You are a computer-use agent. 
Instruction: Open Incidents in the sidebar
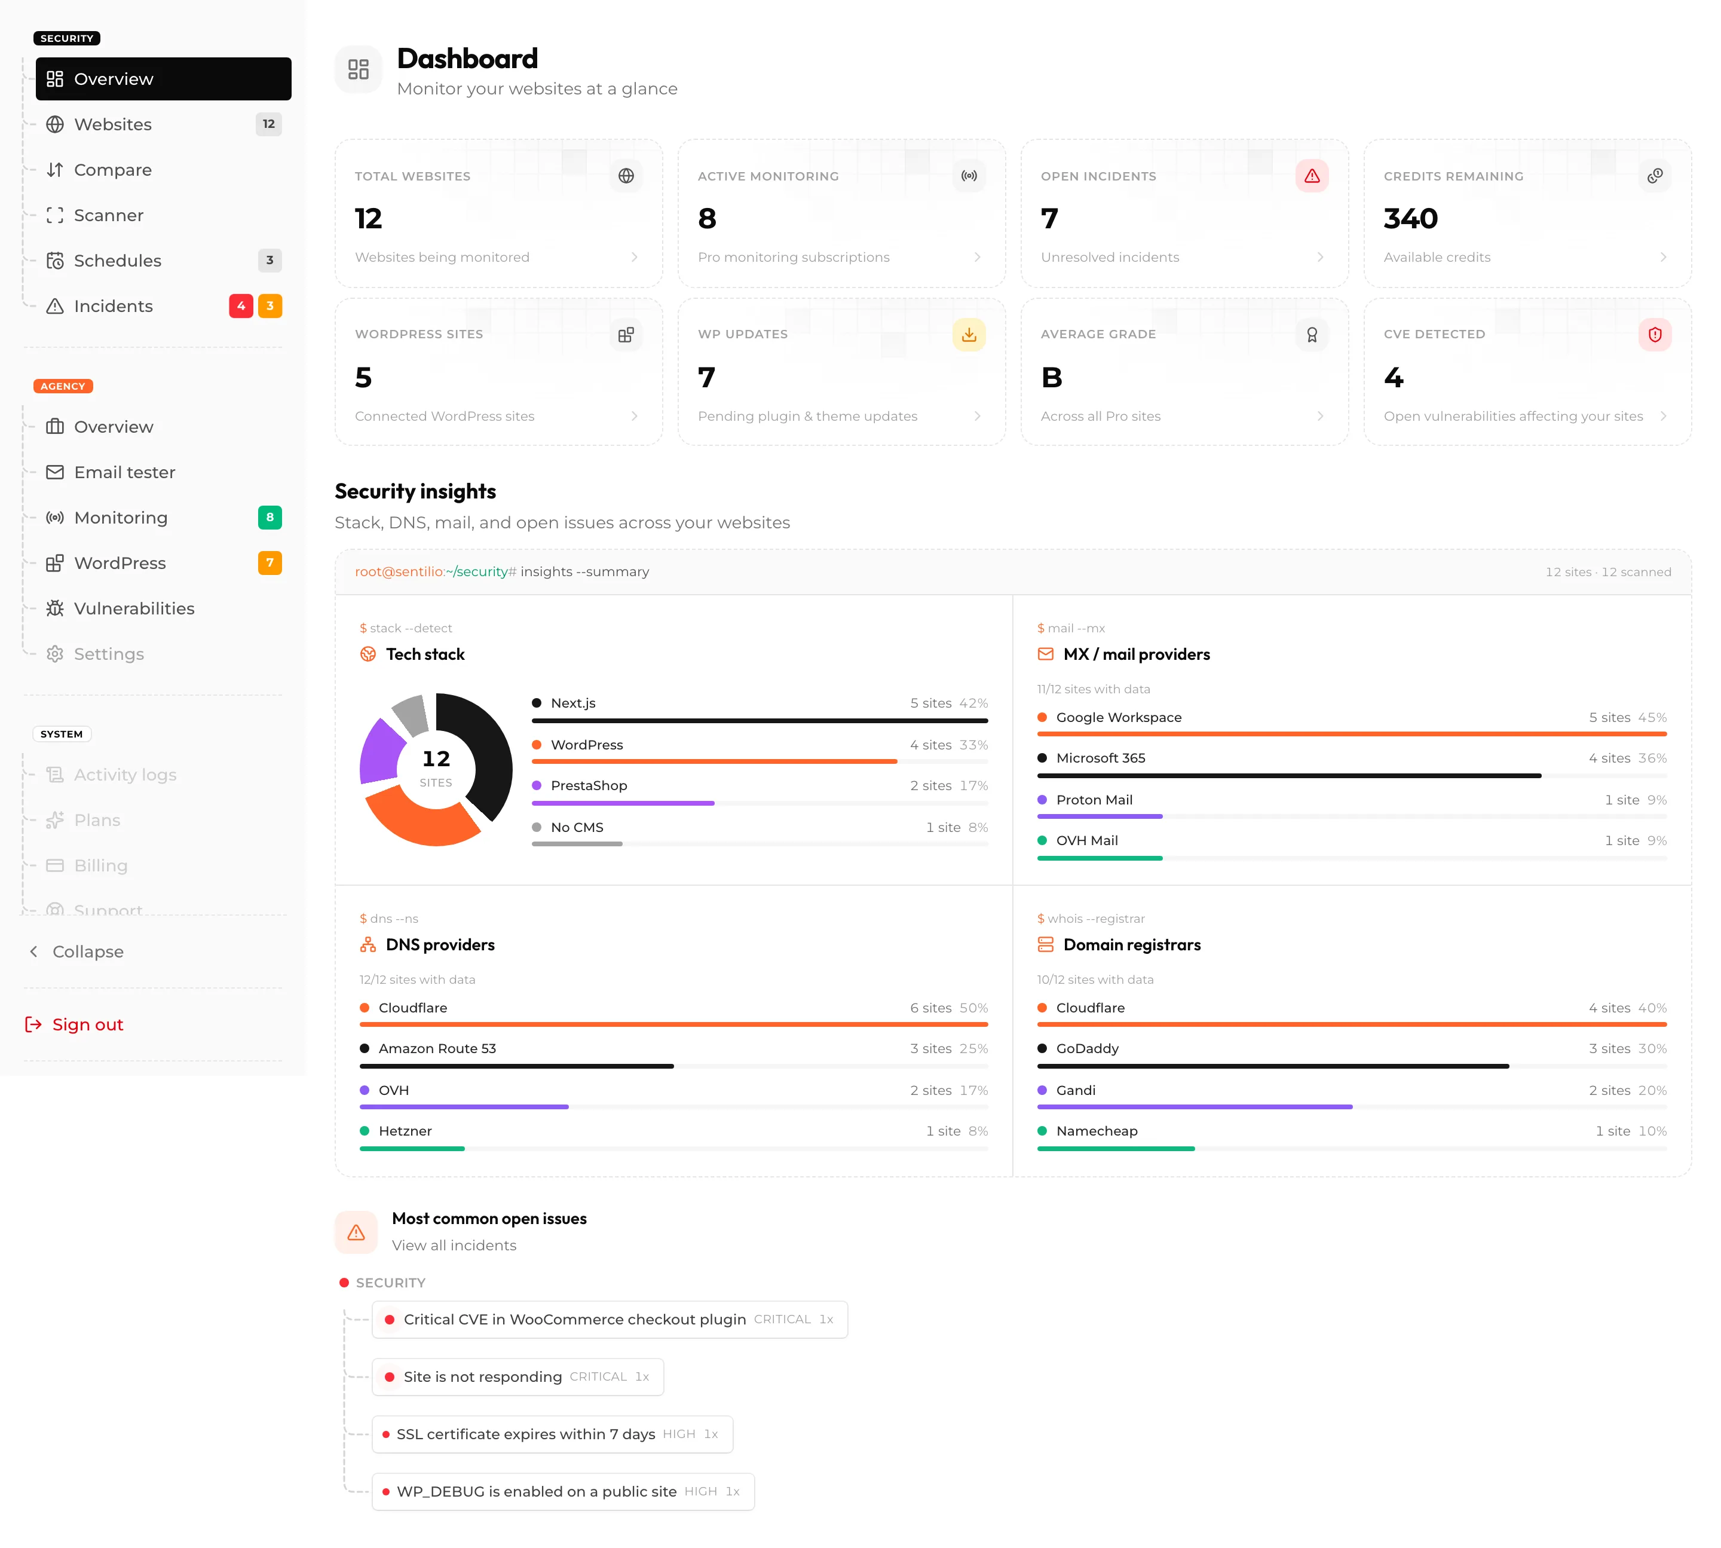[163, 306]
